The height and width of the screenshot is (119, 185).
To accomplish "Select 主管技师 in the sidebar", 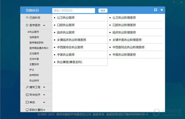I will [34, 64].
